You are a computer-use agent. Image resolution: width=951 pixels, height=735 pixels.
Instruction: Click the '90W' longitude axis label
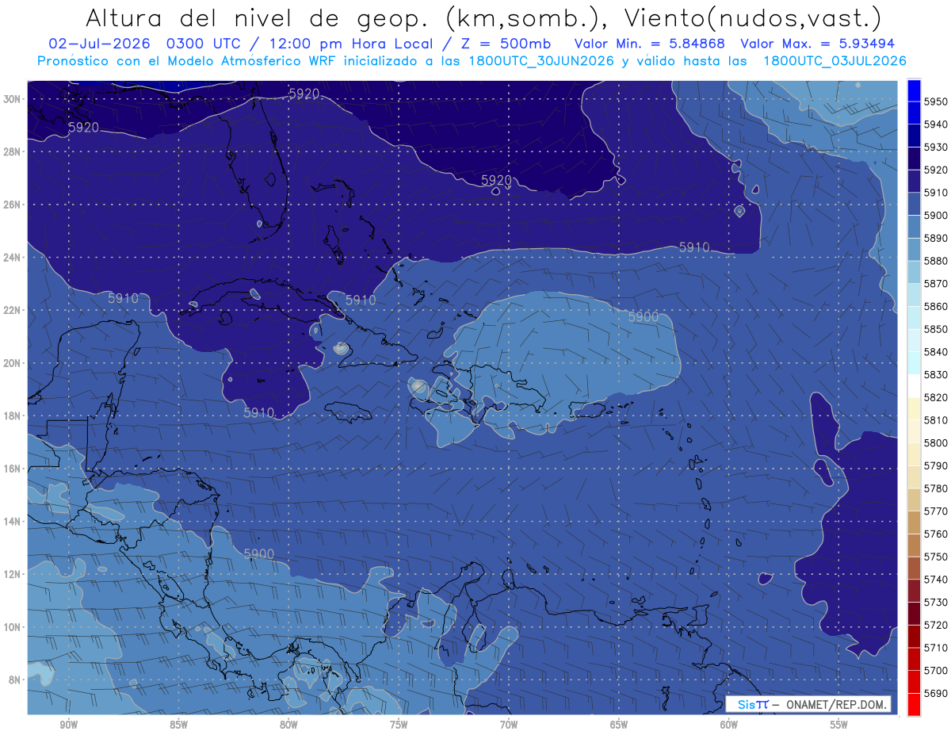[68, 724]
